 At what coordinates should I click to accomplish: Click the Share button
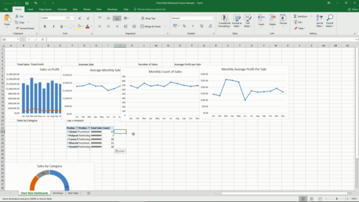[x=353, y=10]
